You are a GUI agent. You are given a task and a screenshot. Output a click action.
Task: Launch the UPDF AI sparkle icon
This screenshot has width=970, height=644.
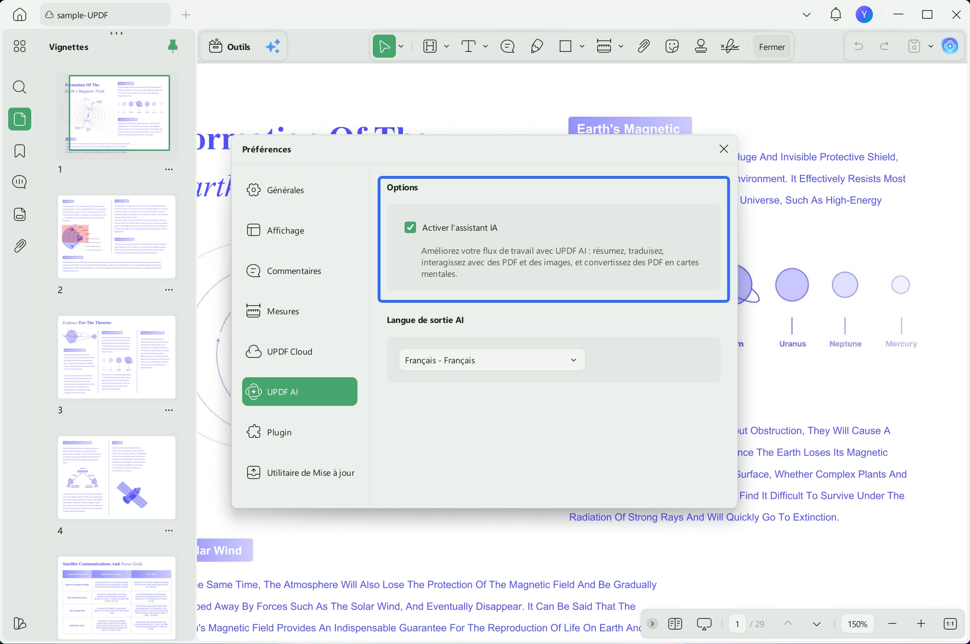(x=273, y=47)
